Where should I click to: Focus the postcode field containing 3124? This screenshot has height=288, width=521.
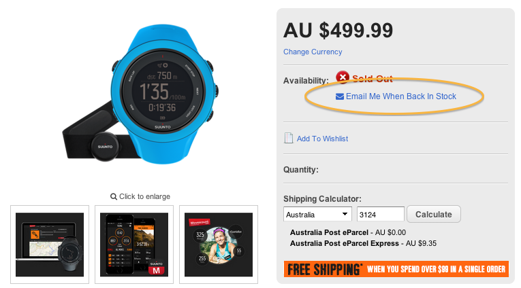point(381,215)
